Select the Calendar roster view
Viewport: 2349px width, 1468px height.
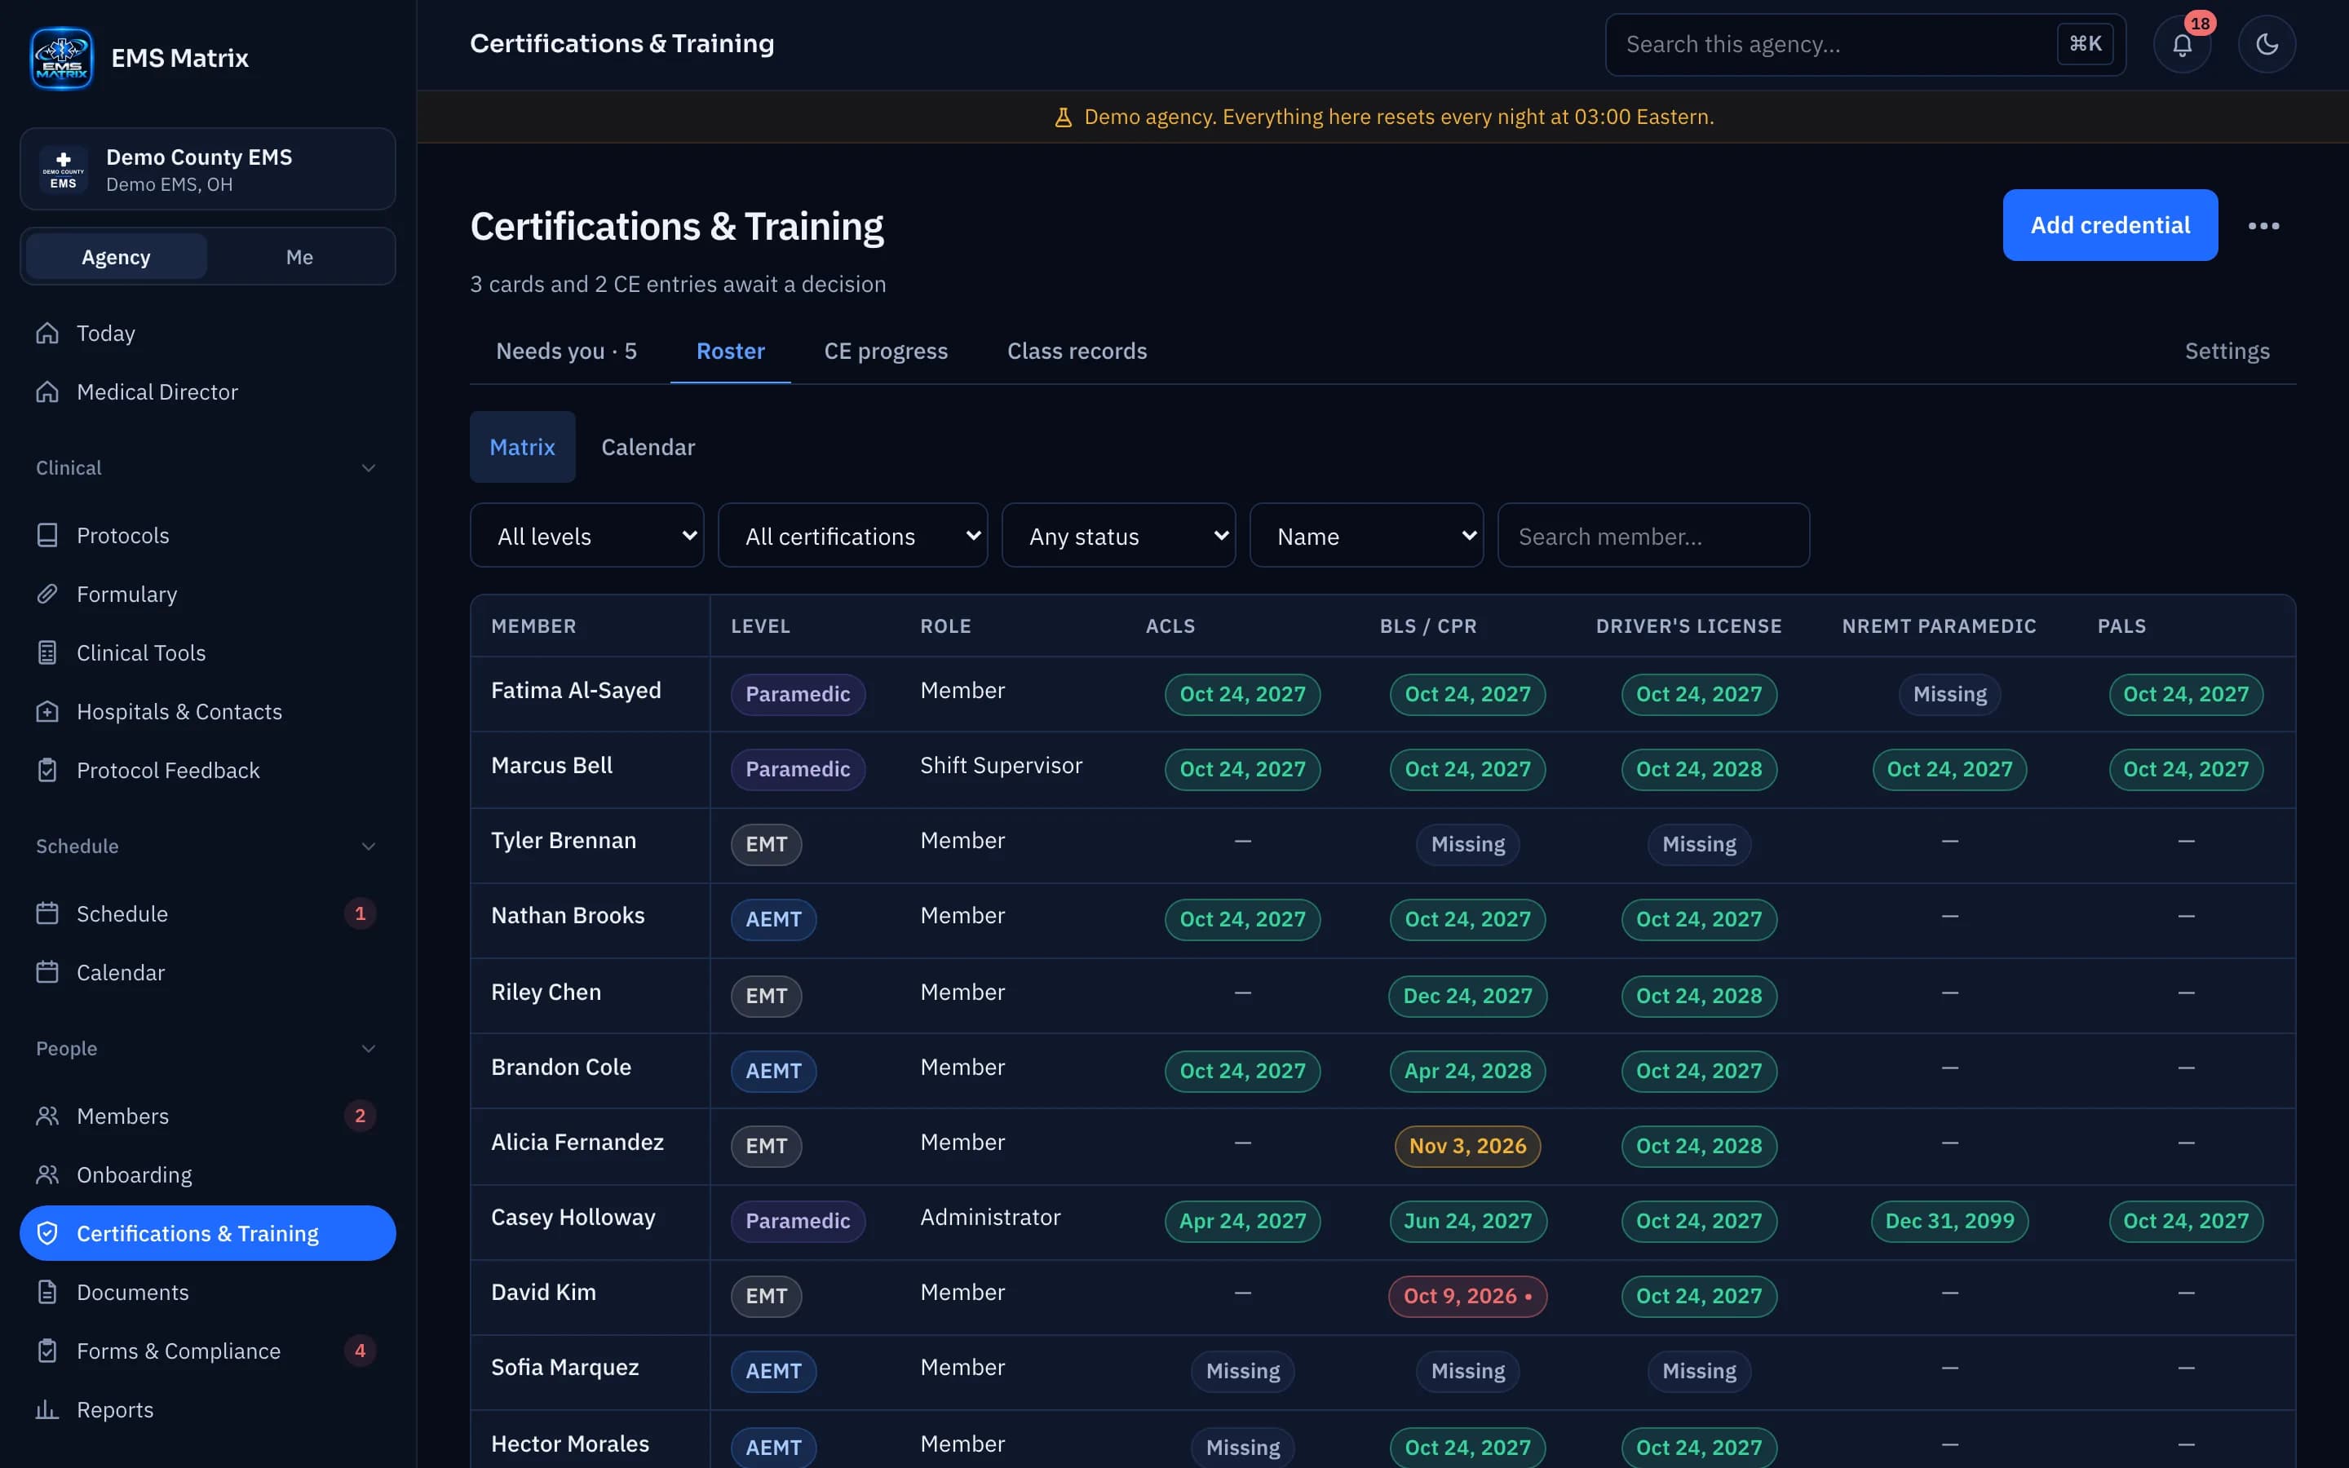[x=648, y=447]
